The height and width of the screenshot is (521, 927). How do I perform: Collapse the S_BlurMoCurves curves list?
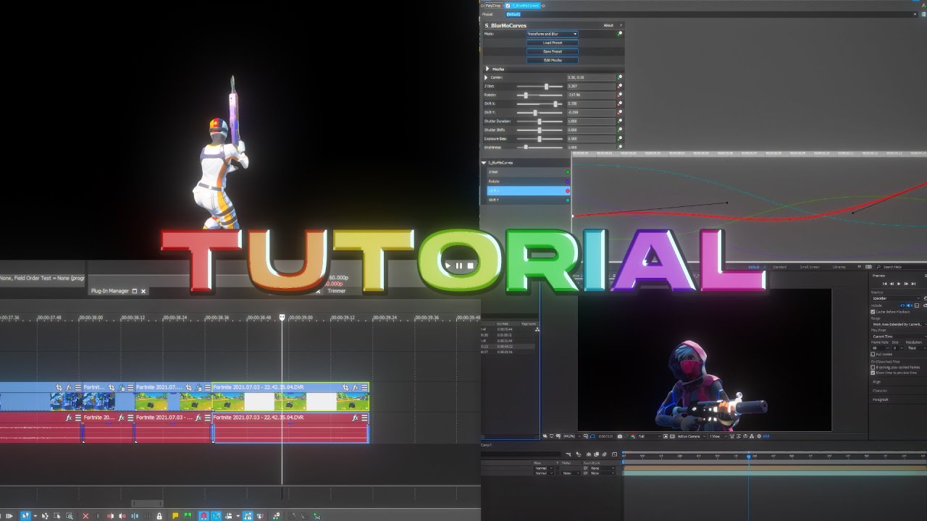pos(484,163)
